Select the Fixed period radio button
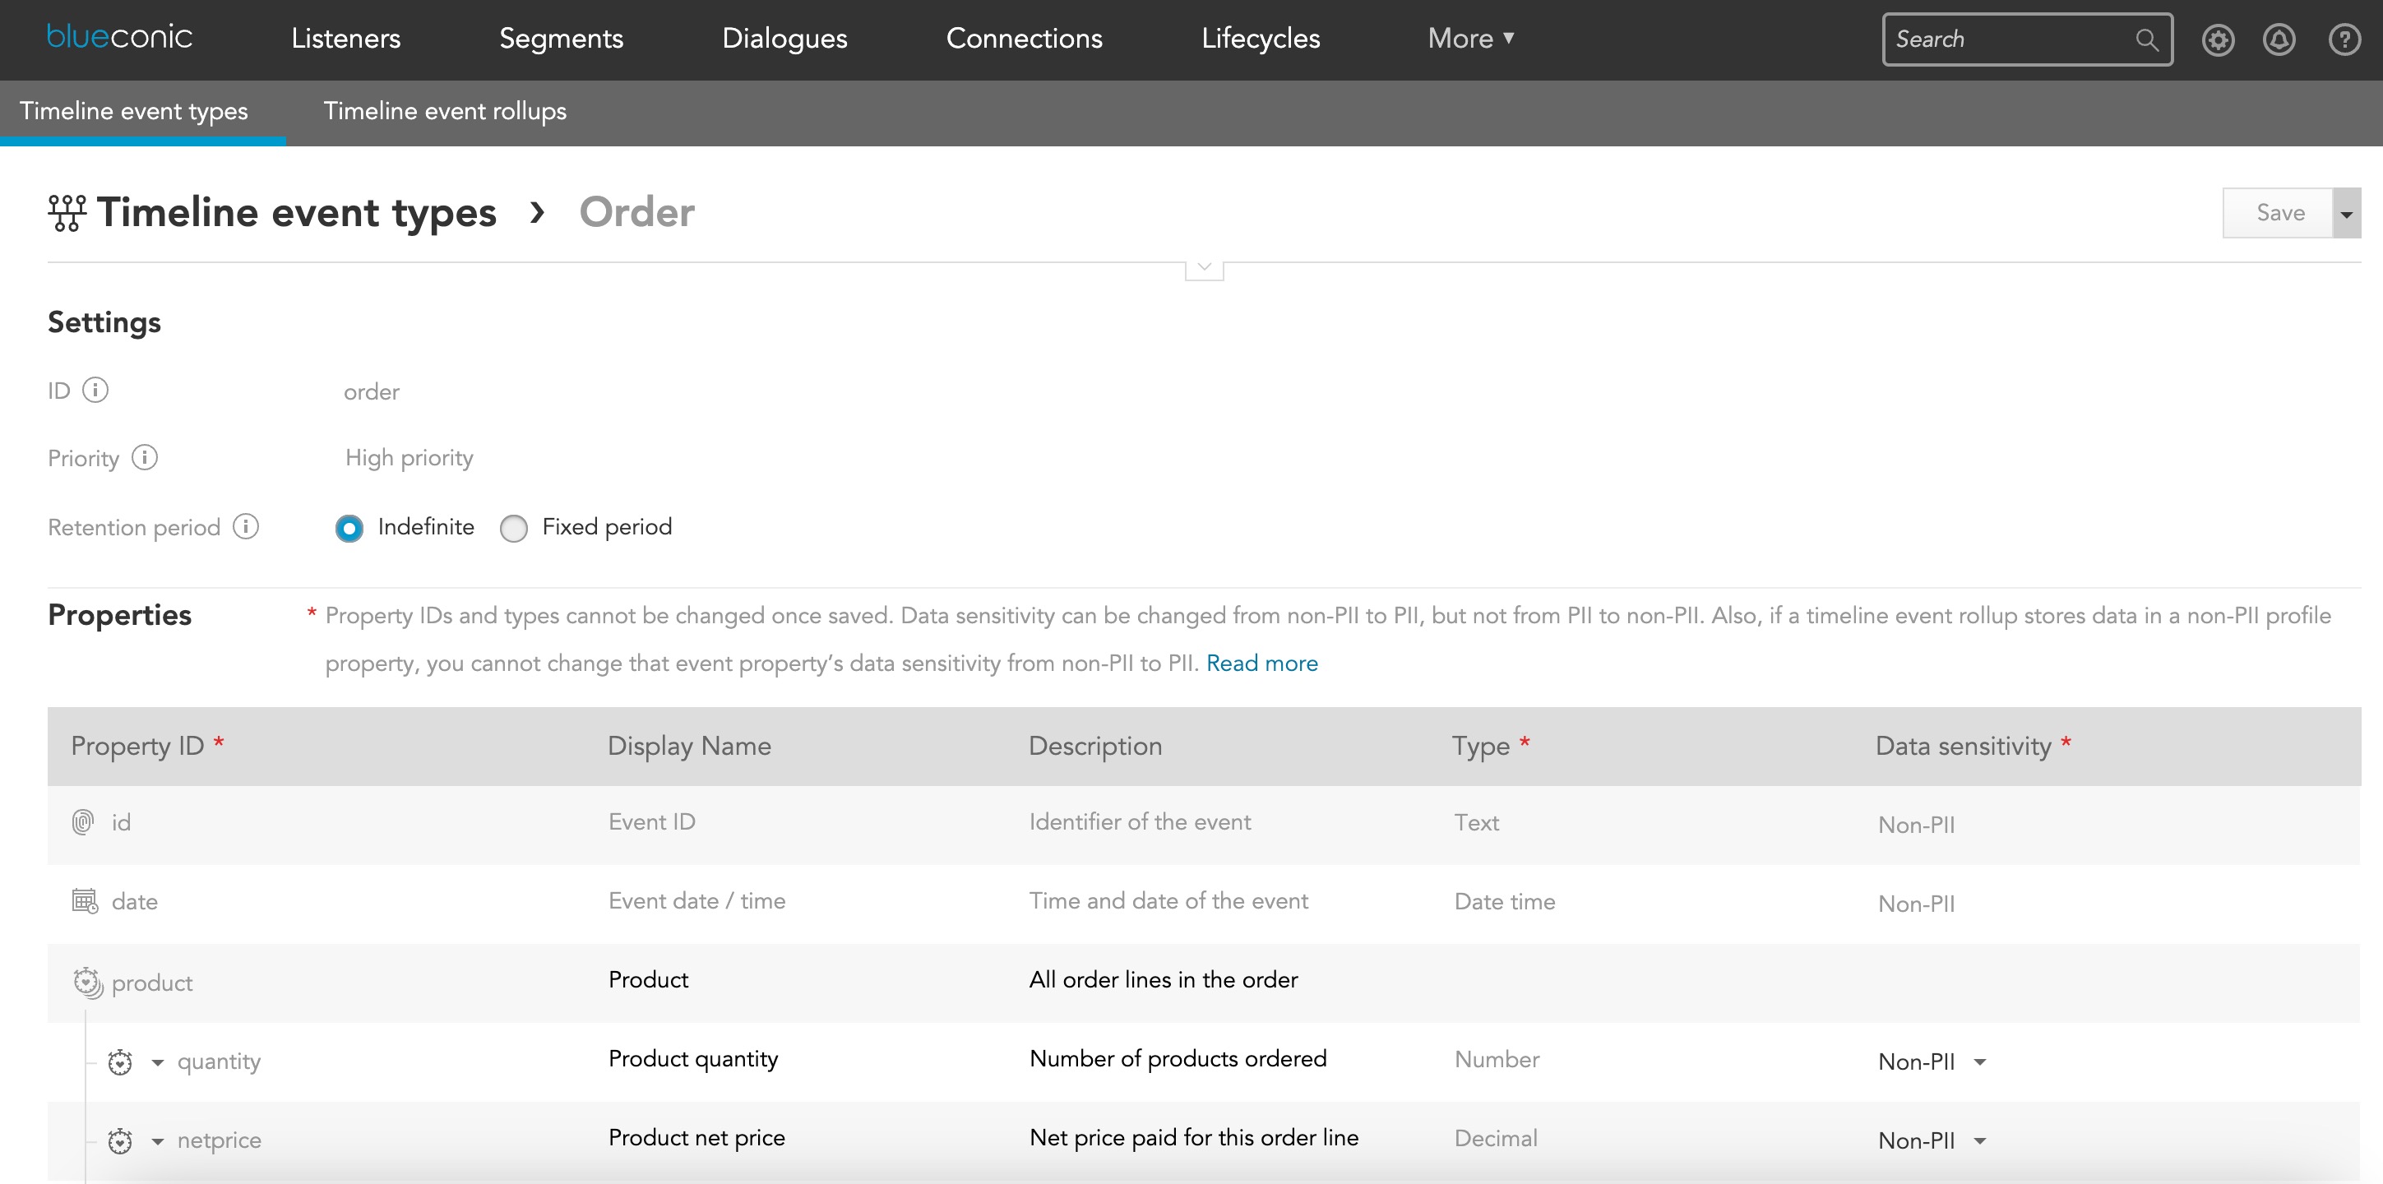Screen dimensions: 2383x1184 point(513,528)
